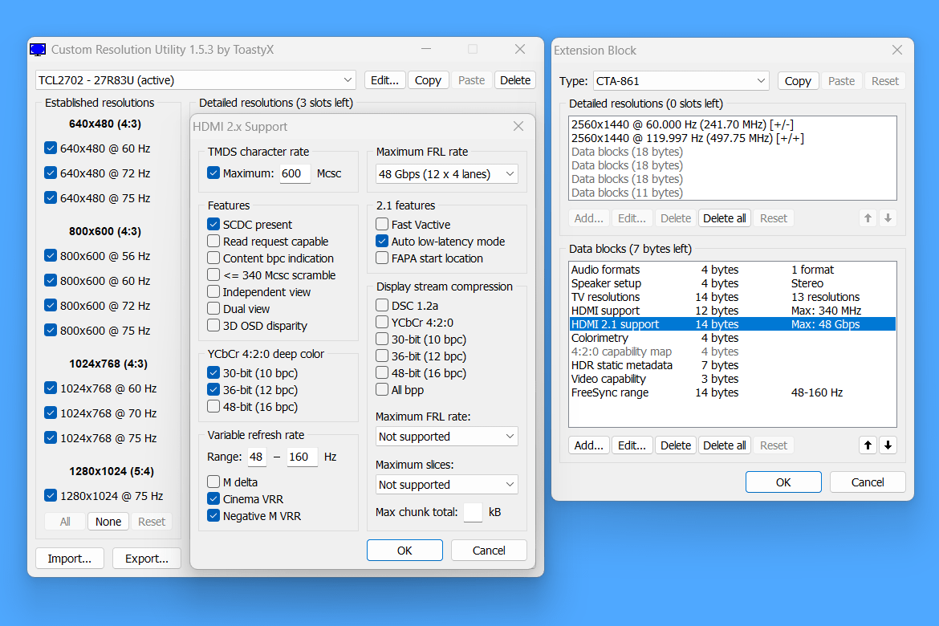The height and width of the screenshot is (626, 939).
Task: Close the Extension Block window
Action: [897, 51]
